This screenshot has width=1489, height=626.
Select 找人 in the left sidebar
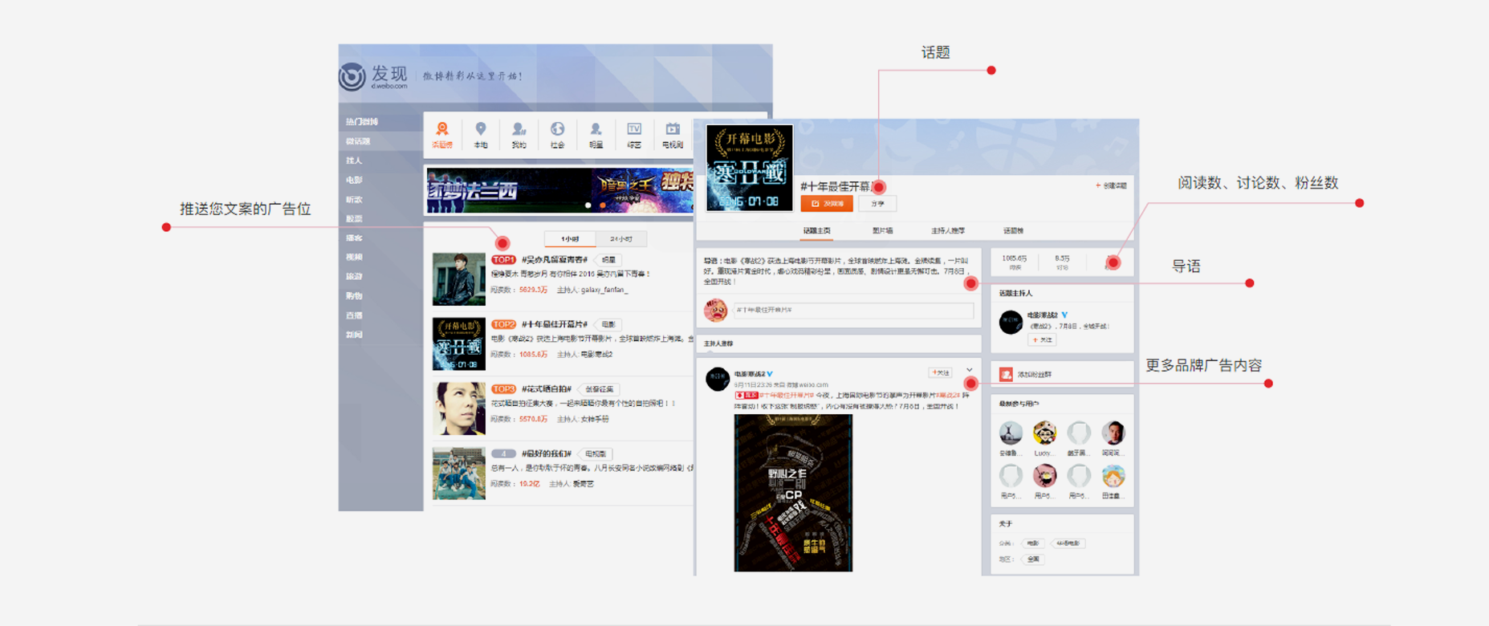coord(354,161)
